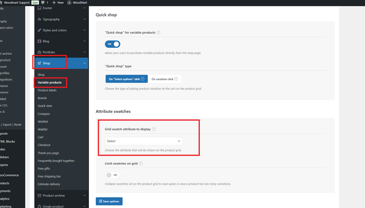Image resolution: width=365 pixels, height=208 pixels.
Task: Collapse the Shop menu chevron
Action: pos(84,63)
